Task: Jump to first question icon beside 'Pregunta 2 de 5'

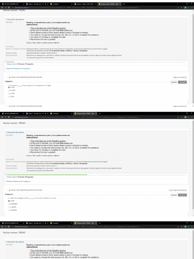Action: (170, 190)
